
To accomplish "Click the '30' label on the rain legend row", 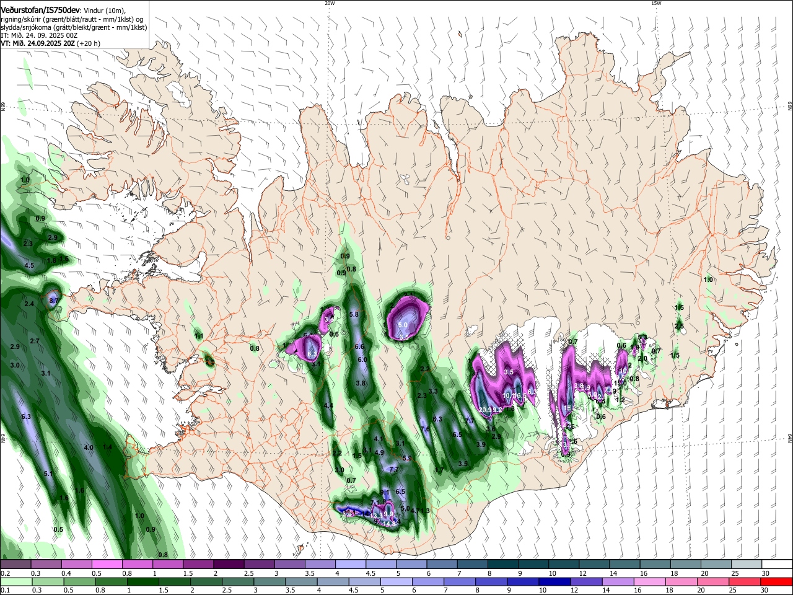I will (x=764, y=589).
